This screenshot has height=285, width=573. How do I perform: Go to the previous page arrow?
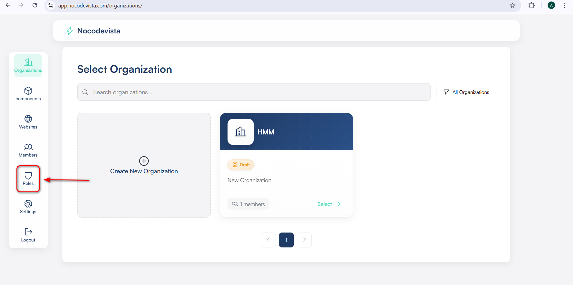pos(268,240)
